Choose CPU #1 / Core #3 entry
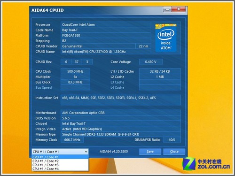The height and width of the screenshot is (176, 235). (60, 165)
